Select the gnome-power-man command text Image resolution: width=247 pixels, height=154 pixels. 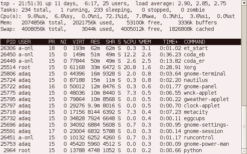click(206, 144)
